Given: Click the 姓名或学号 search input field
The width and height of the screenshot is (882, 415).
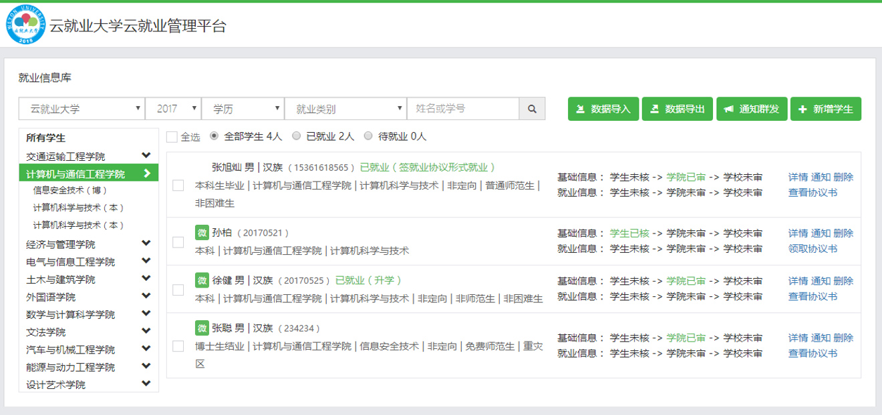Looking at the screenshot, I should tap(464, 108).
